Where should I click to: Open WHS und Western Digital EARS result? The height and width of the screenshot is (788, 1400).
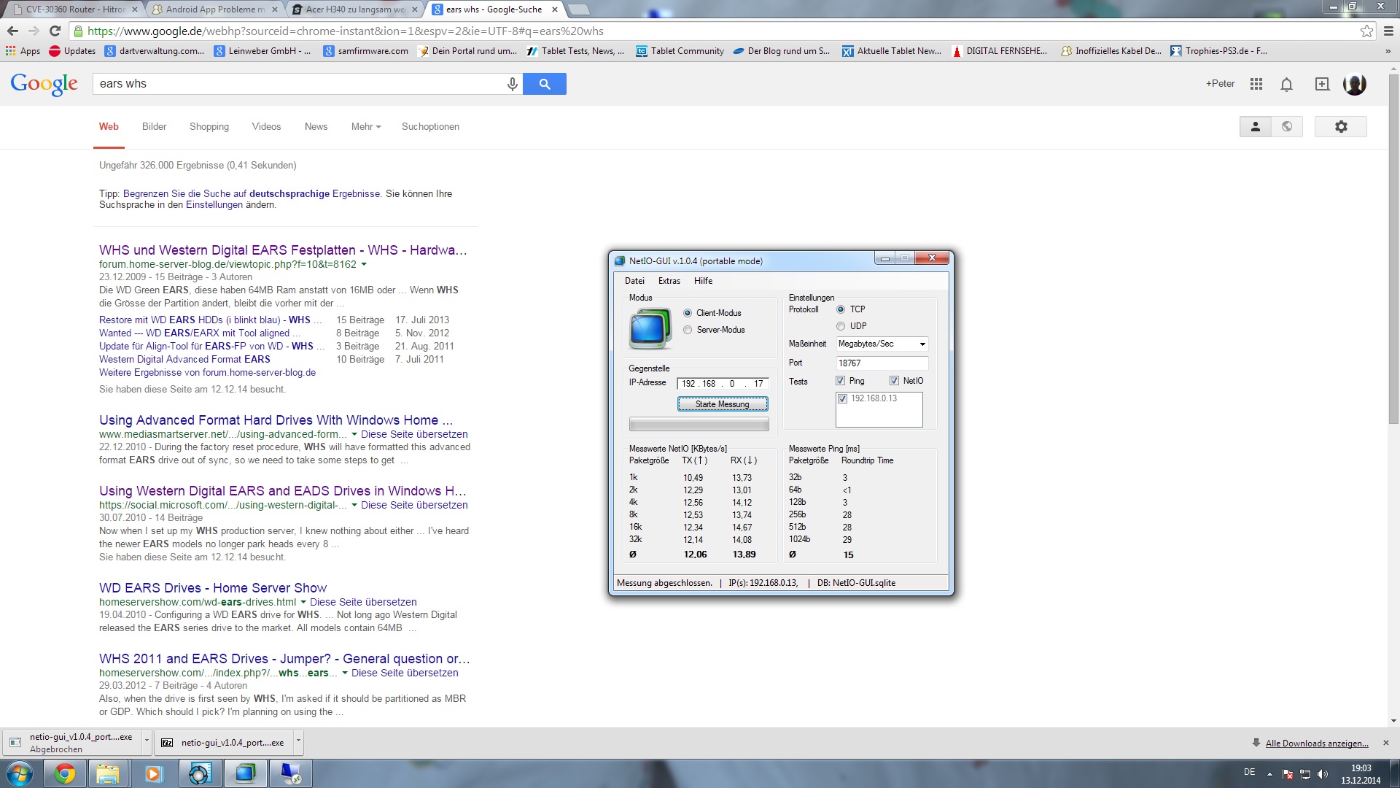point(283,250)
